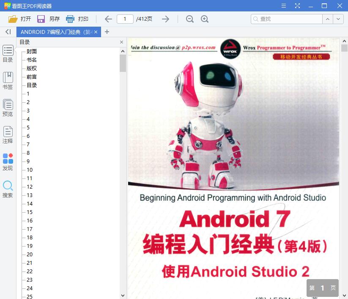
Task: Find next match down arrow
Action: pos(338,19)
